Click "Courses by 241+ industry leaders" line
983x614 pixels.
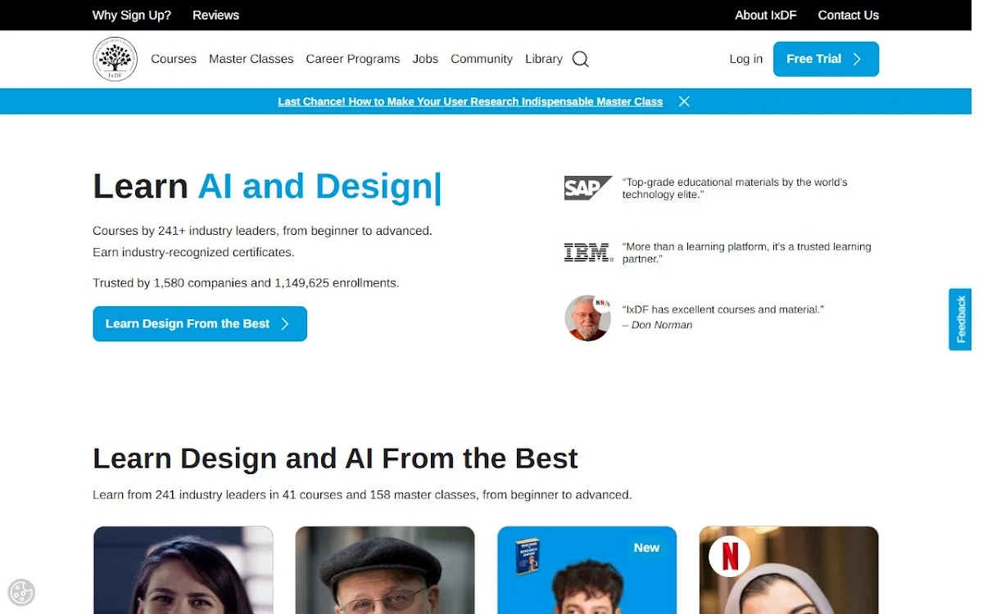[262, 231]
